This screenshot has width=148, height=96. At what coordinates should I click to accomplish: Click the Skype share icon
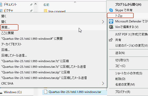(111, 10)
